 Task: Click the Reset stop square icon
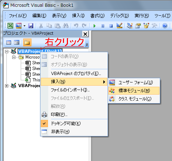(111, 26)
